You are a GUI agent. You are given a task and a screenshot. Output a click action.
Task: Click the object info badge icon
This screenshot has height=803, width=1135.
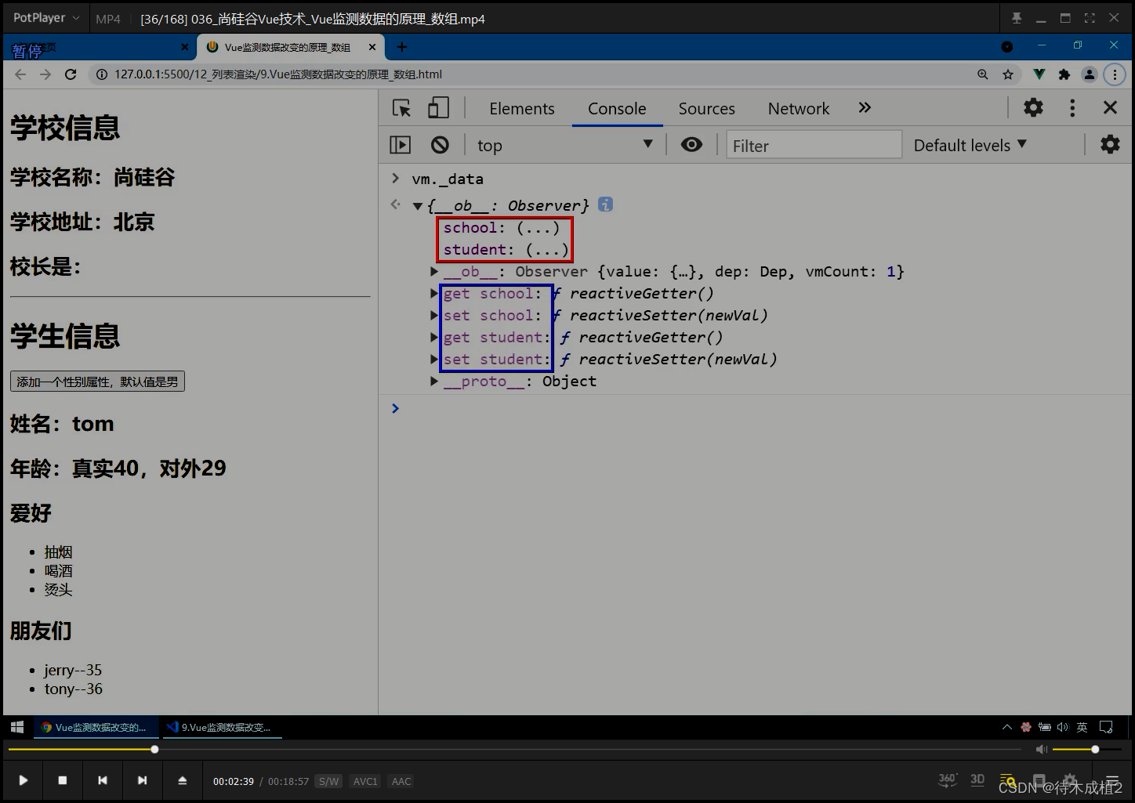tap(605, 204)
